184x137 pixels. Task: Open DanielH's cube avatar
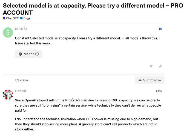tap(8, 95)
